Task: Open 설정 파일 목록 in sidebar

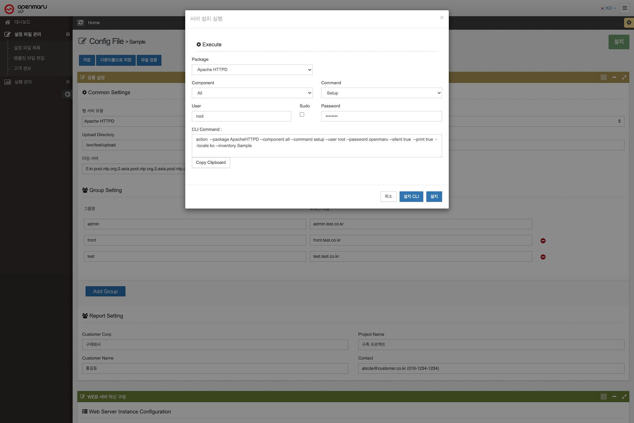Action: click(27, 48)
